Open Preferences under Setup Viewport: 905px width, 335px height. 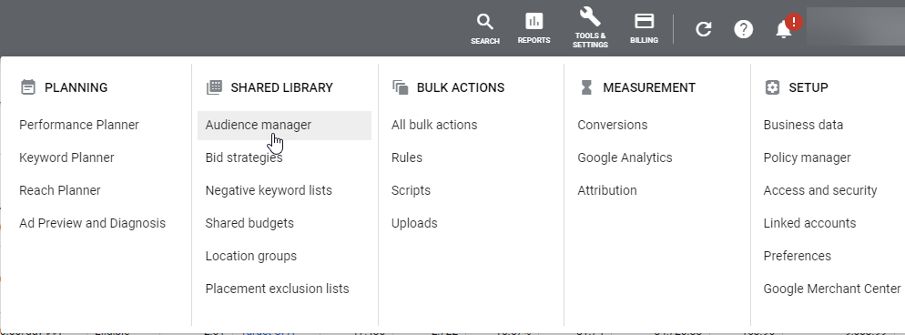tap(798, 256)
